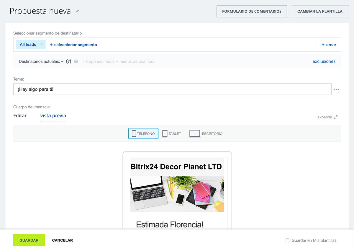This screenshot has height=251, width=354.
Task: Open Formulario de comentarios
Action: pos(252,11)
